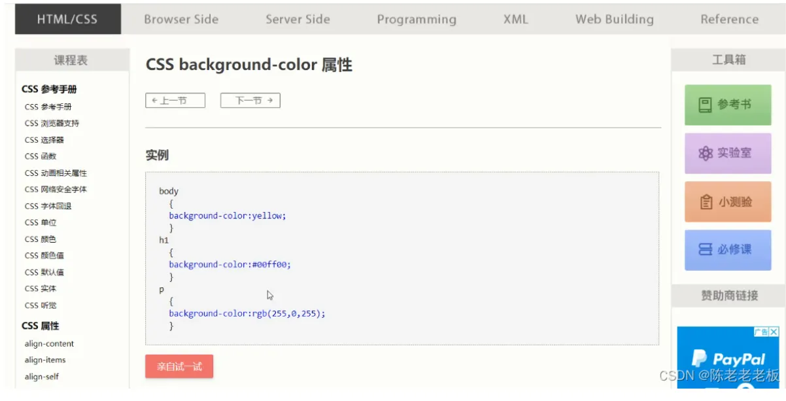Switch to the Browser Side tab
Image resolution: width=786 pixels, height=401 pixels.
point(181,19)
